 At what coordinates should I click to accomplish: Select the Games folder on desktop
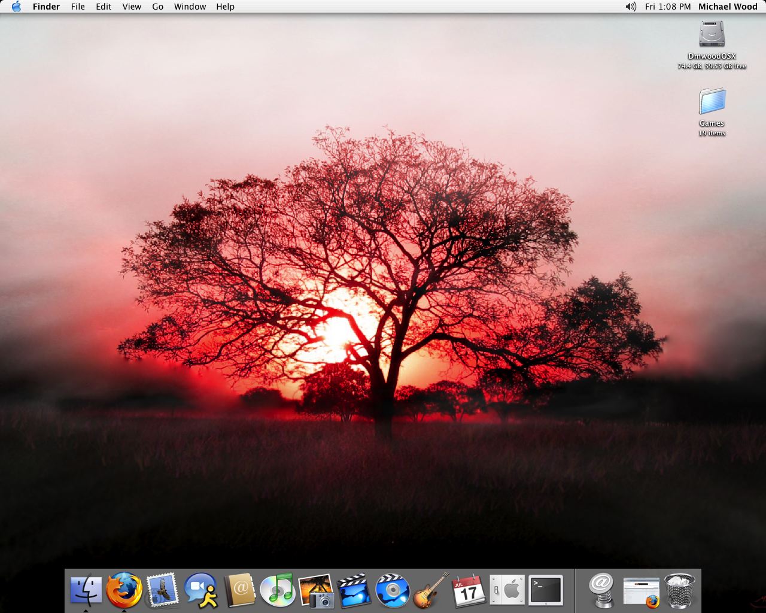coord(712,102)
